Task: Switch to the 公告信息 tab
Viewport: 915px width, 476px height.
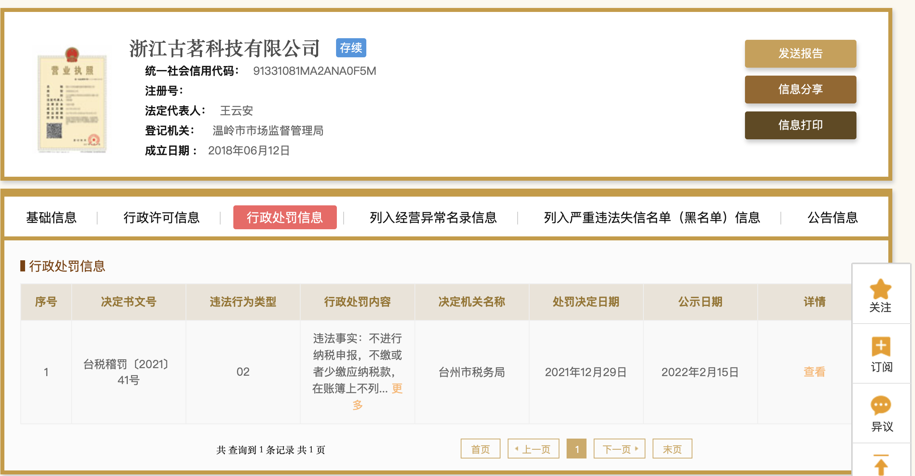Action: (833, 217)
